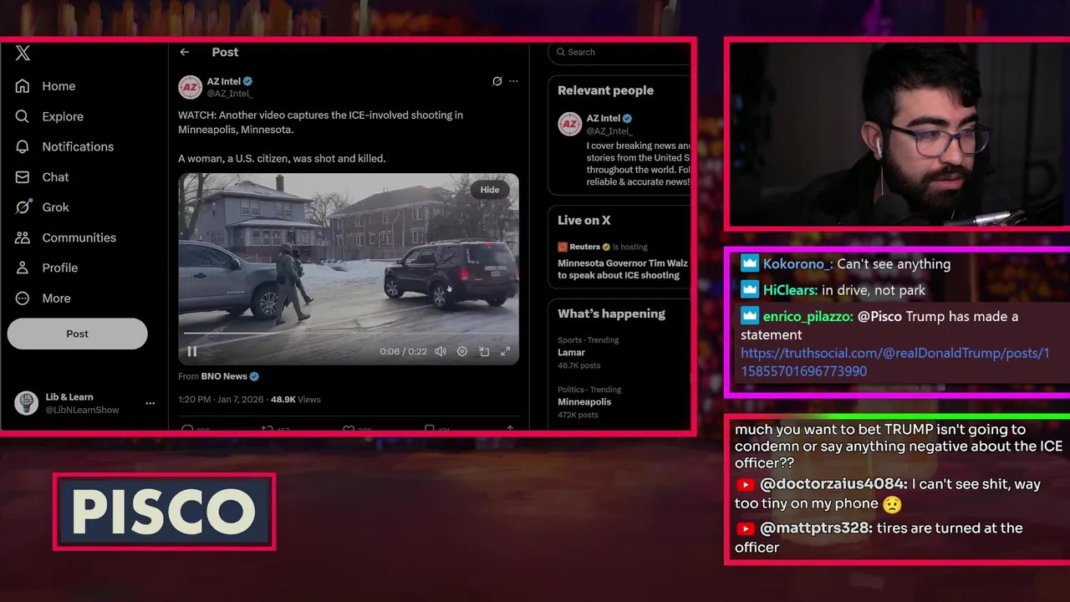Click the 48.9K Views count
This screenshot has height=602, width=1070.
pyautogui.click(x=295, y=400)
